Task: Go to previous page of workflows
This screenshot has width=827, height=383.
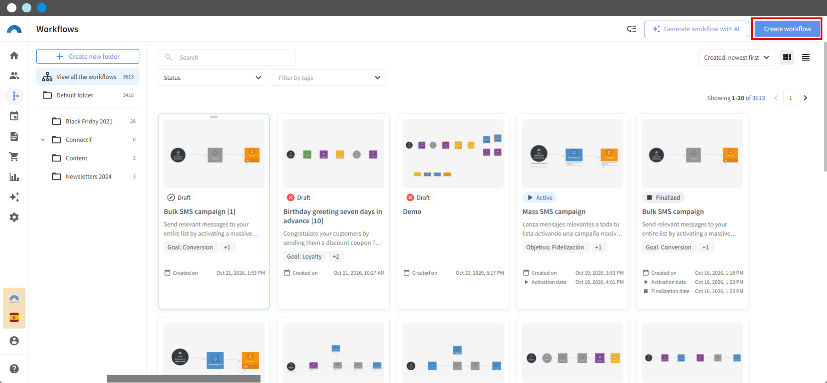Action: pyautogui.click(x=776, y=98)
